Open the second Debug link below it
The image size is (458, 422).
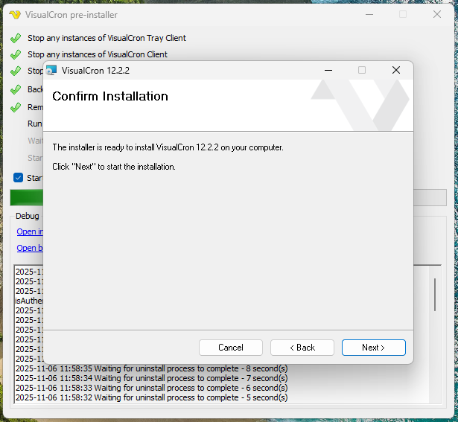point(30,248)
